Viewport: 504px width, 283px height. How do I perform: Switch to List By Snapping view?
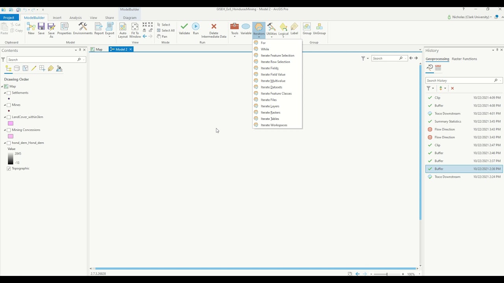coord(42,68)
